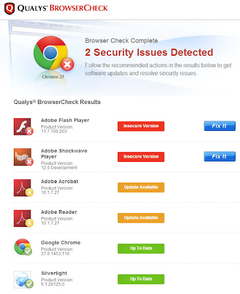Click the Qualys BrowserCheck title text
The width and height of the screenshot is (240, 294).
click(63, 8)
